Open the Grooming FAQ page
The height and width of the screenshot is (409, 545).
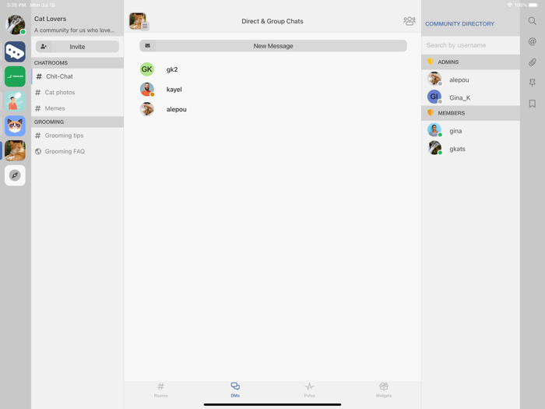click(78, 151)
